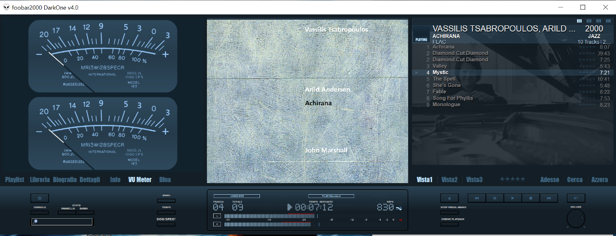Image resolution: width=616 pixels, height=236 pixels.
Task: Skip to the next track
Action: tap(549, 198)
